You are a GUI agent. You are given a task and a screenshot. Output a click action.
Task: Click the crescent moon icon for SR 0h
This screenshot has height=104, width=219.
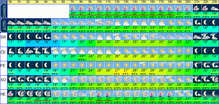point(11,36)
